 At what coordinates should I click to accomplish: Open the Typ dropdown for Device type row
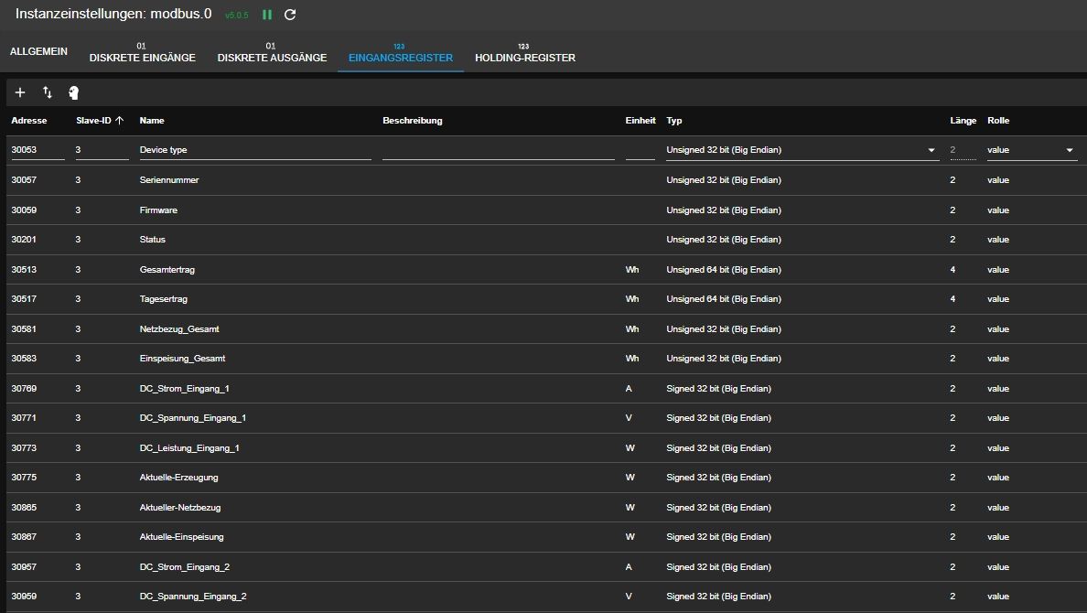(802, 150)
